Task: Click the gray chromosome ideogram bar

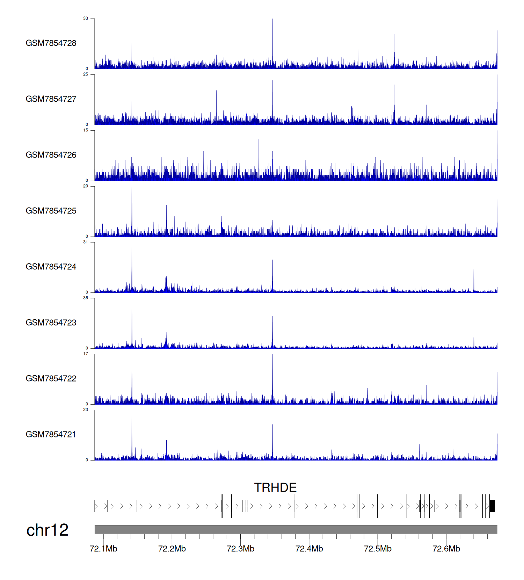Action: [x=296, y=530]
